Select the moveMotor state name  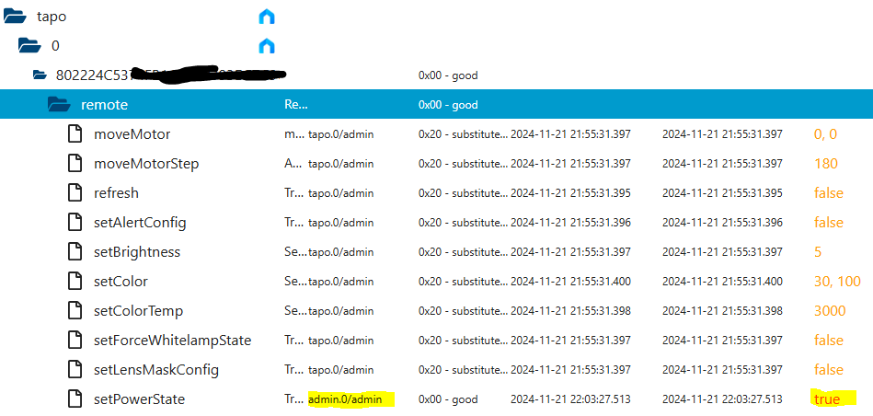(132, 134)
